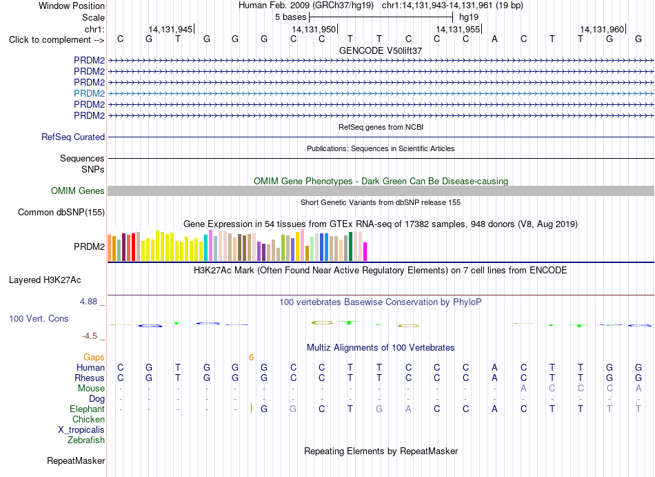Screen dimensions: 655x477
Task: Select the Layered H3K27Ac track label
Action: [45, 280]
